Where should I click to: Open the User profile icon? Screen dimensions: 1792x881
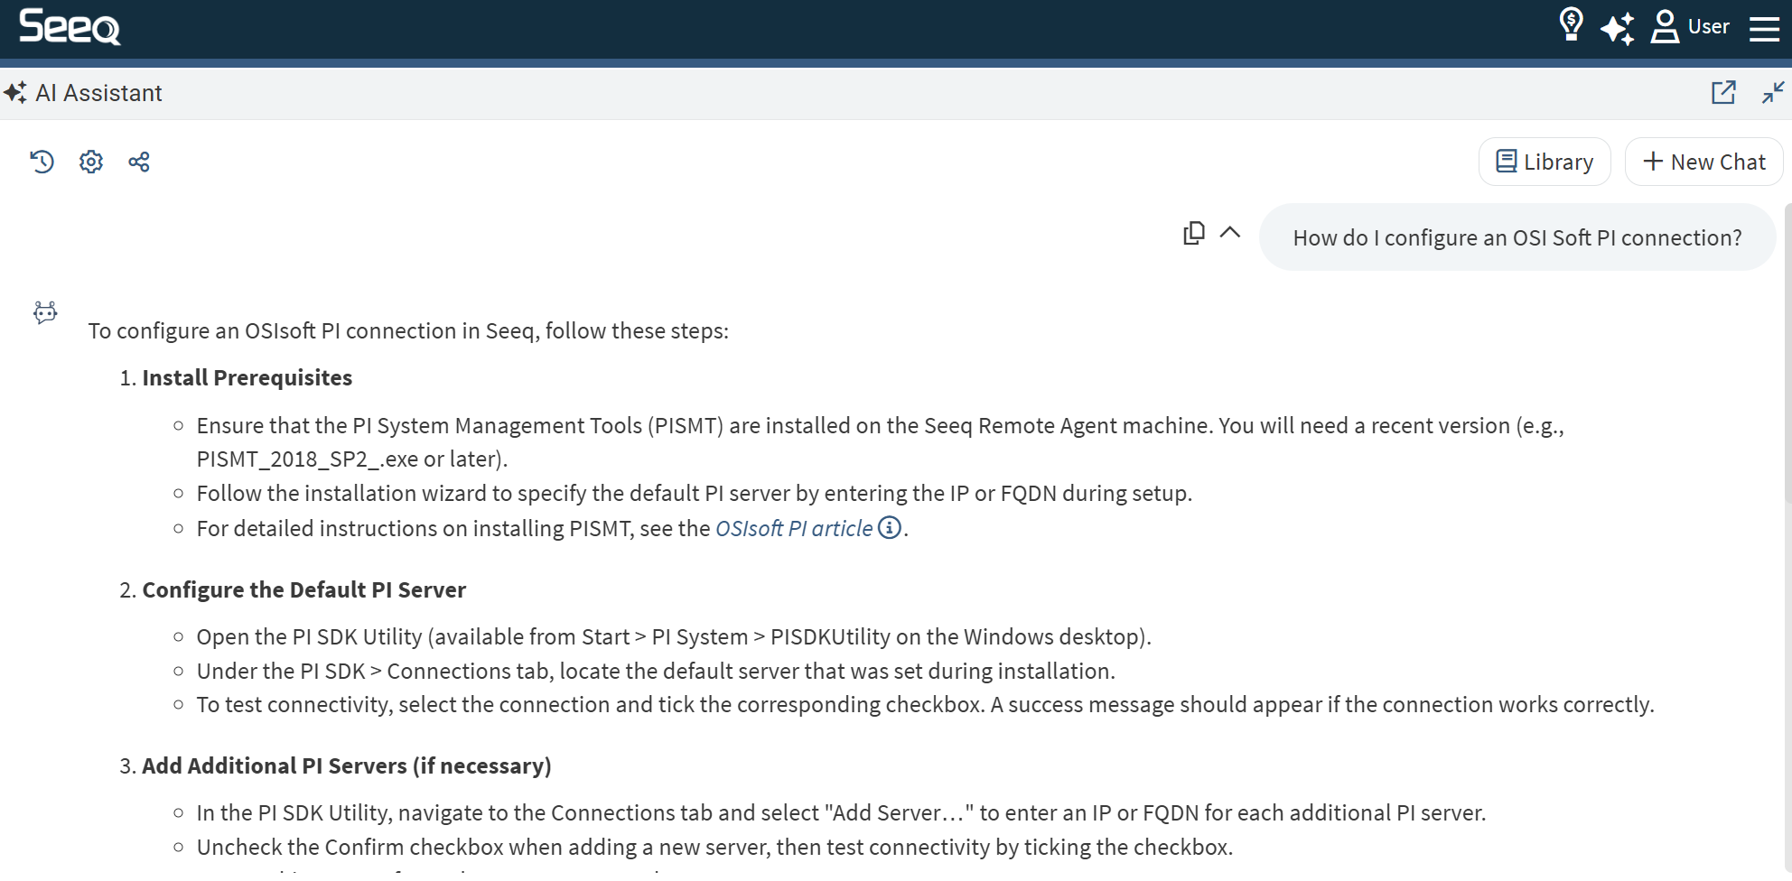1666,25
